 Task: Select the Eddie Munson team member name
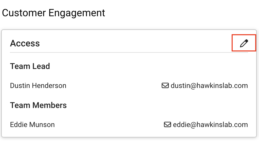tap(32, 124)
